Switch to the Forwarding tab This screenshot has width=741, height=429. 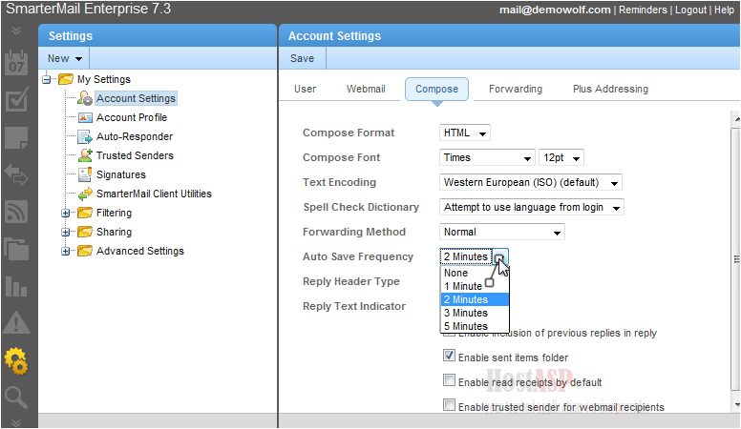[x=515, y=89]
